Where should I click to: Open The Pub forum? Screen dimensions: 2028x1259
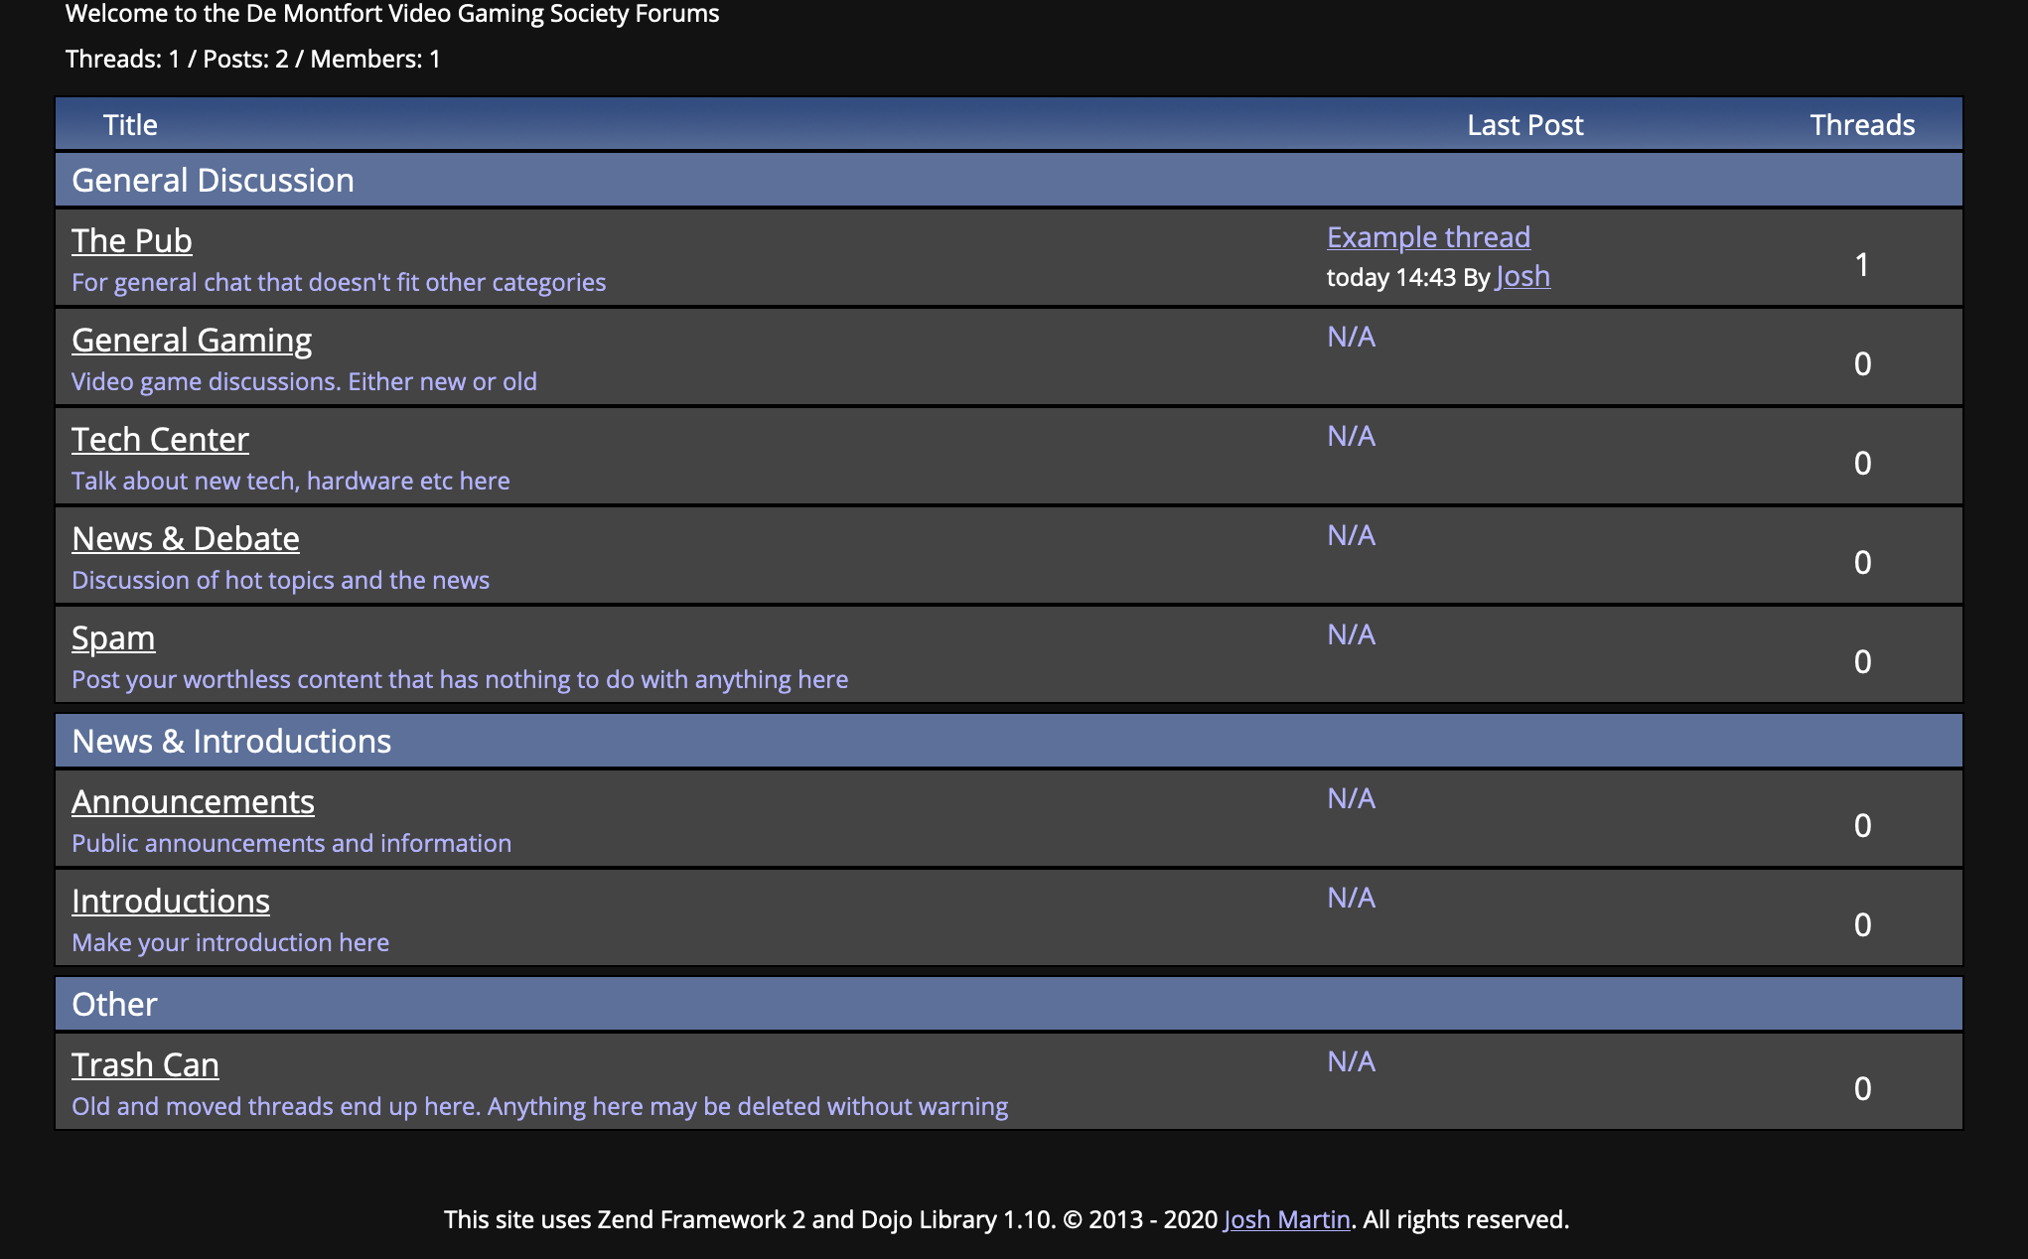(x=131, y=240)
